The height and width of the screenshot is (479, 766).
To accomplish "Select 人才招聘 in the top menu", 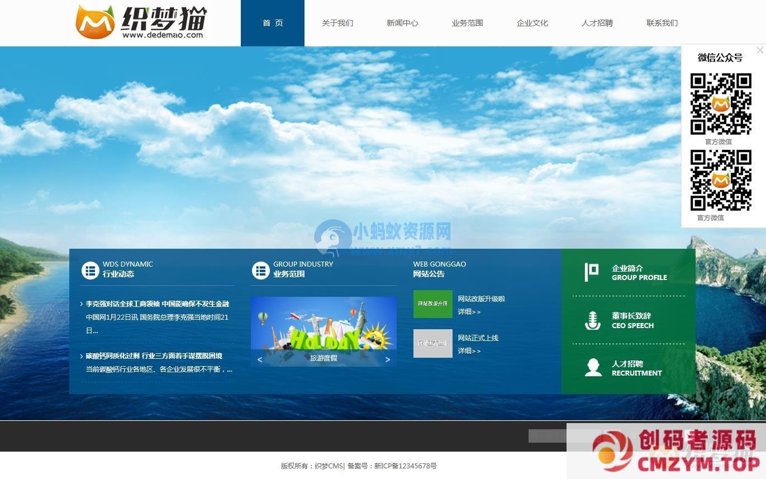I will point(597,23).
